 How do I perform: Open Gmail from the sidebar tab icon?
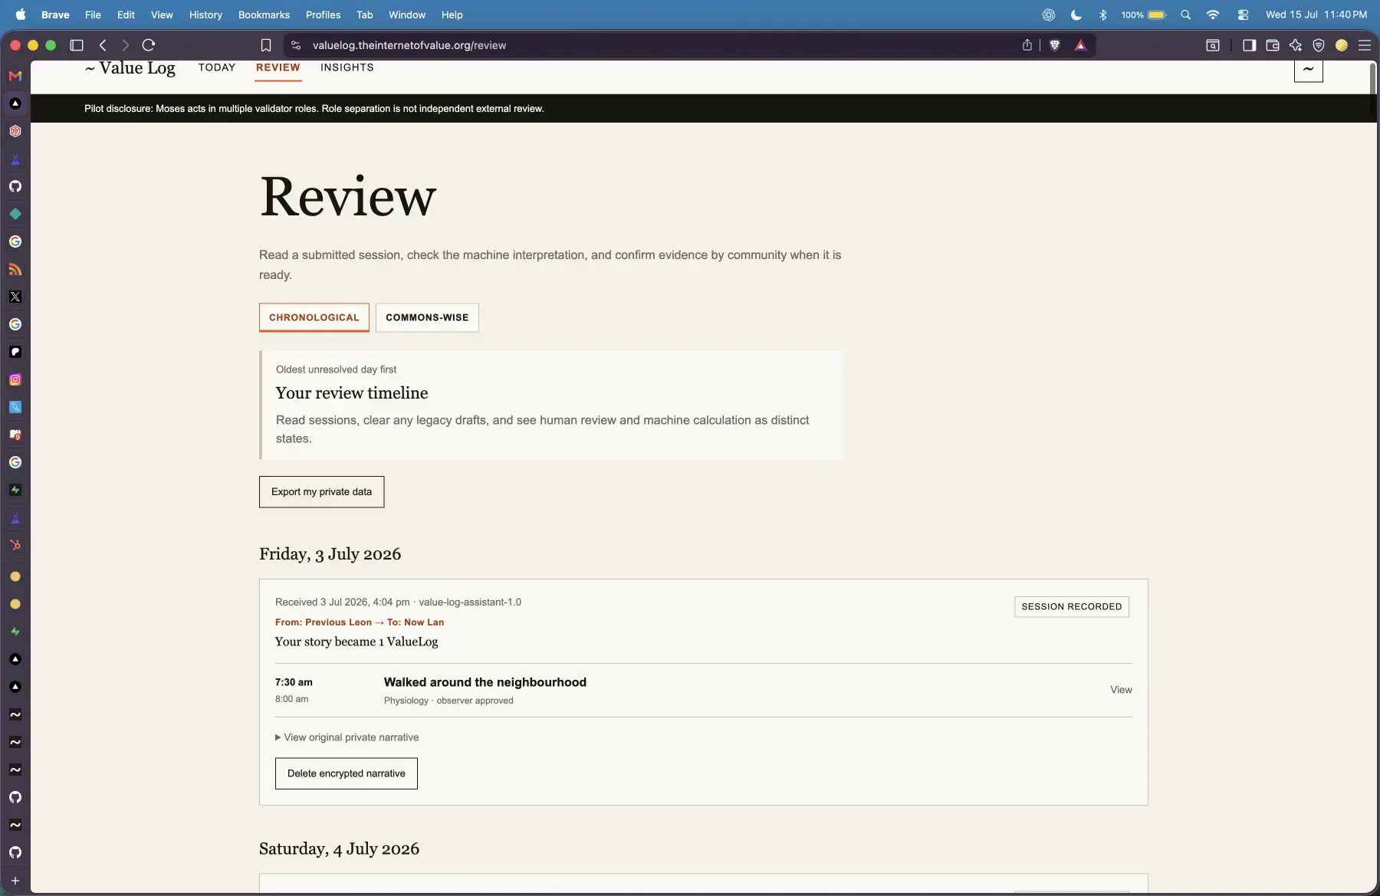click(x=15, y=76)
